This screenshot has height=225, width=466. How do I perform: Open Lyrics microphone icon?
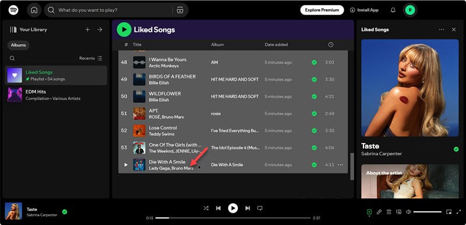coord(379,212)
